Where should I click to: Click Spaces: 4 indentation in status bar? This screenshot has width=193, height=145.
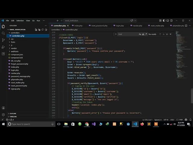(158, 120)
